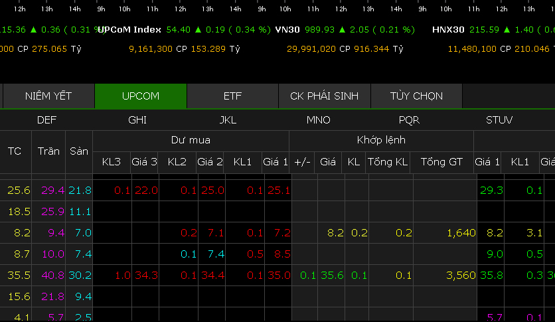555x322 pixels.
Task: Select the JKL alphabet filter
Action: pos(228,120)
